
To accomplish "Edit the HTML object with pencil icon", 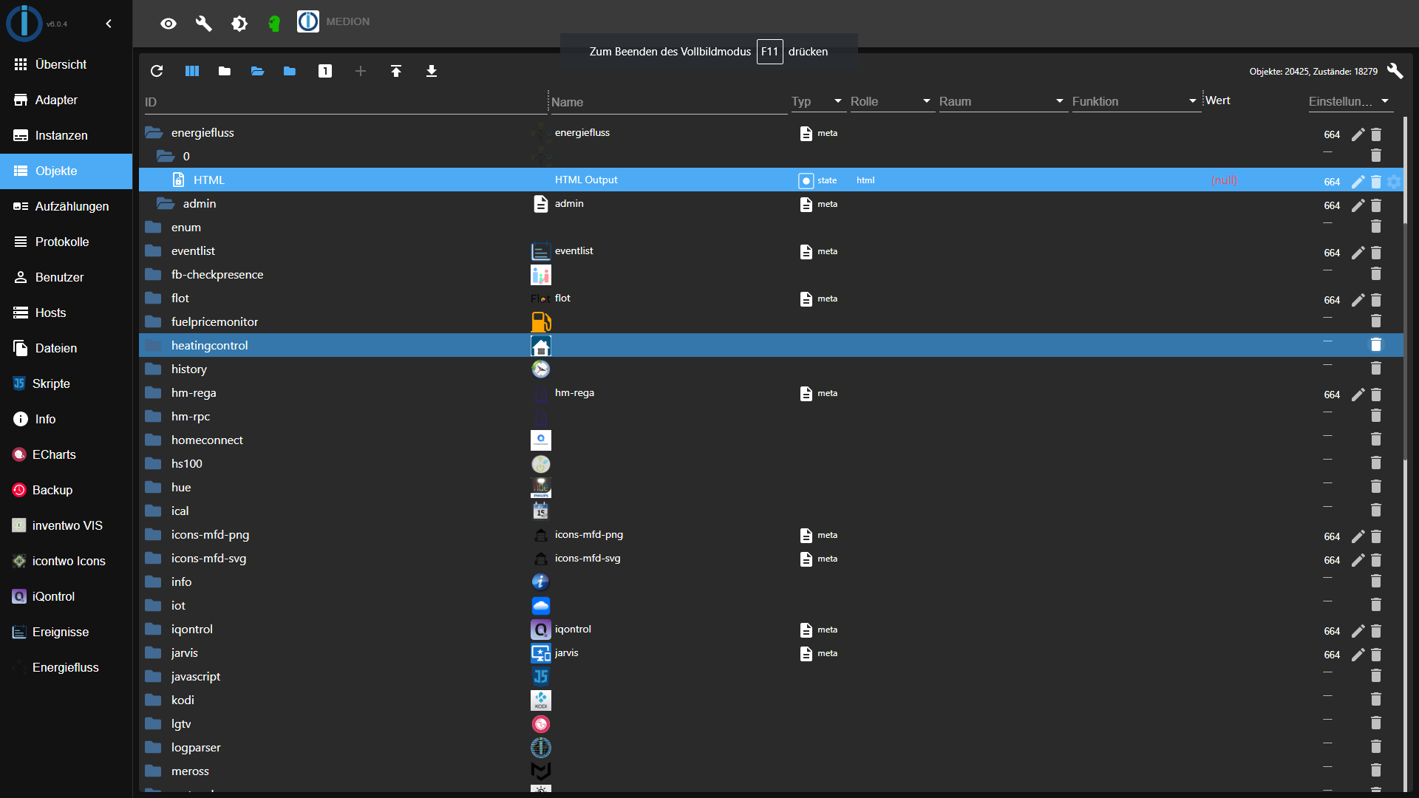I will [x=1358, y=182].
